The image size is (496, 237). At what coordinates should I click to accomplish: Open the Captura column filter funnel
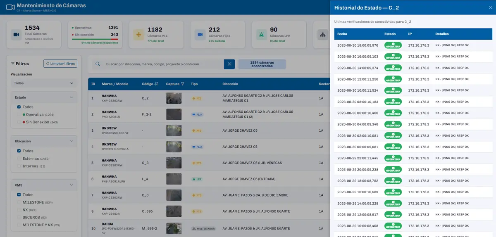[x=183, y=84]
